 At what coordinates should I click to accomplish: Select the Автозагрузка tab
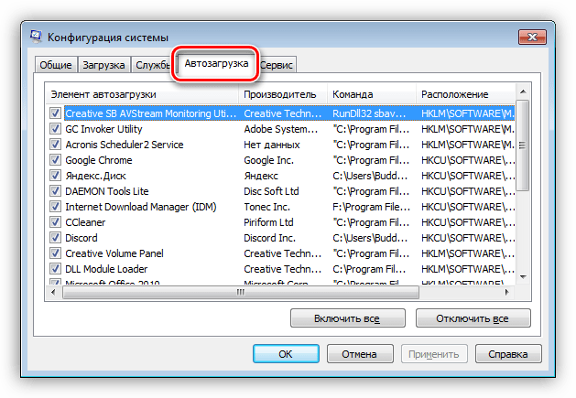point(216,63)
